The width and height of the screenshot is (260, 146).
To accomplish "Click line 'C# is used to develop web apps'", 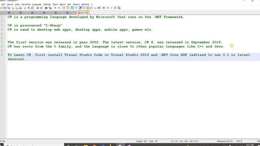I will [80, 30].
